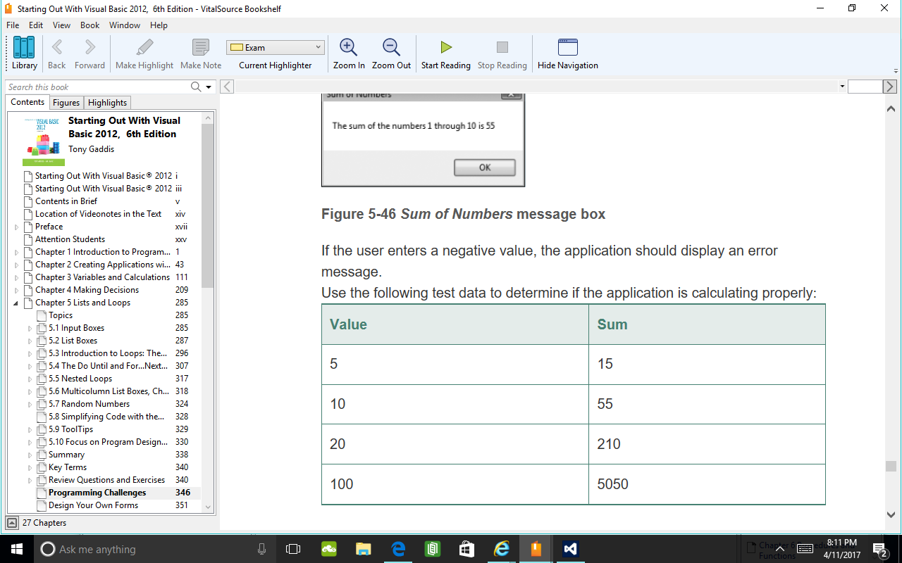Screen dimensions: 902x563
Task: Switch to the Highlights tab
Action: (108, 103)
